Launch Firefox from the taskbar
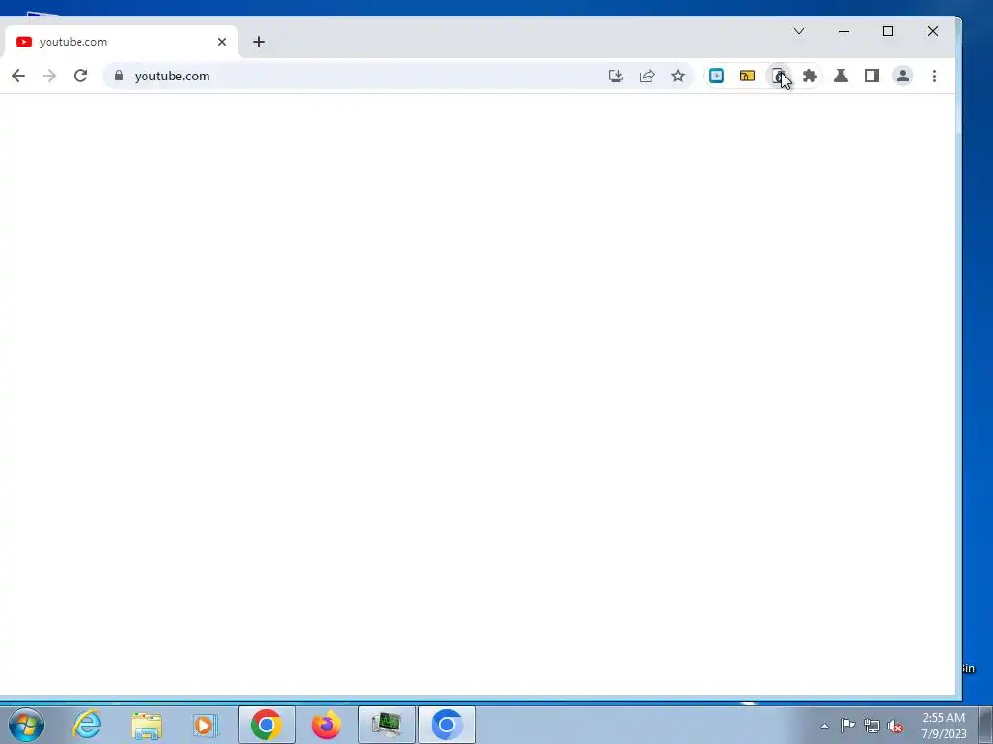The width and height of the screenshot is (993, 744). coord(327,725)
